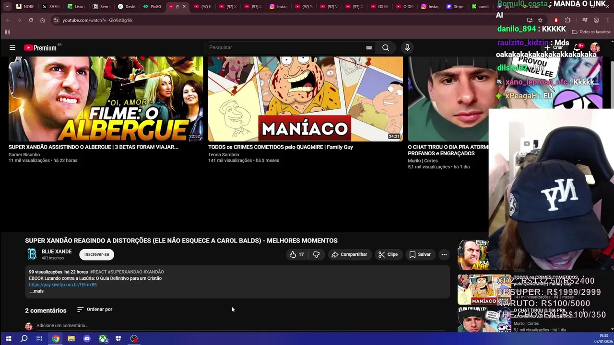Open Chrome extensions puzzle icon
This screenshot has width=614, height=345.
568,20
